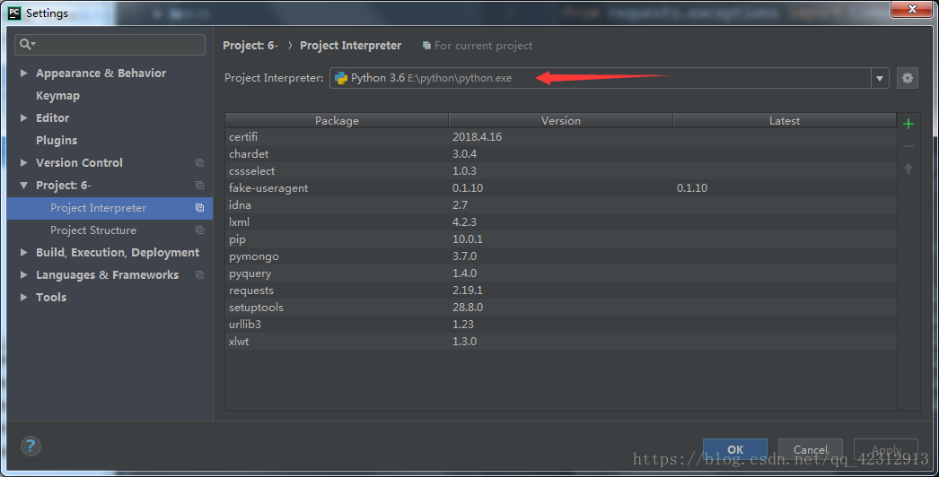The height and width of the screenshot is (477, 939).
Task: Open the Project Interpreter dropdown arrow
Action: [879, 78]
